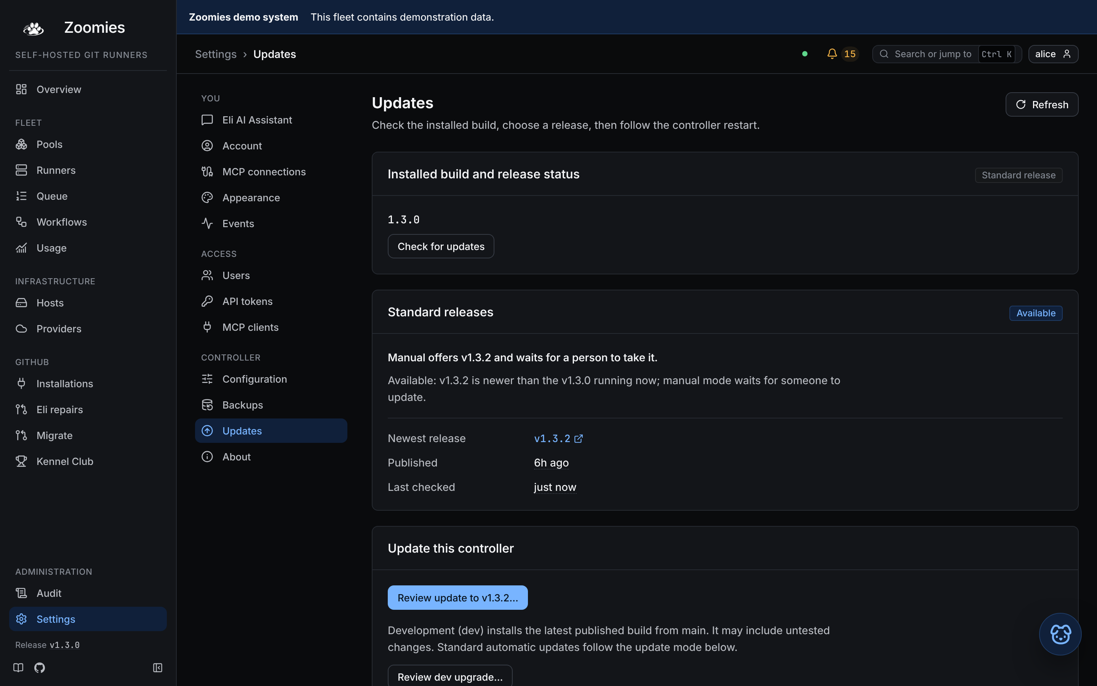Click the Eli repairs pull-request icon
This screenshot has width=1097, height=686.
pyautogui.click(x=21, y=409)
